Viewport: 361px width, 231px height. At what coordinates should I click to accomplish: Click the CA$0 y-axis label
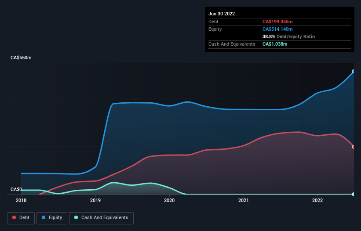[x=16, y=189]
